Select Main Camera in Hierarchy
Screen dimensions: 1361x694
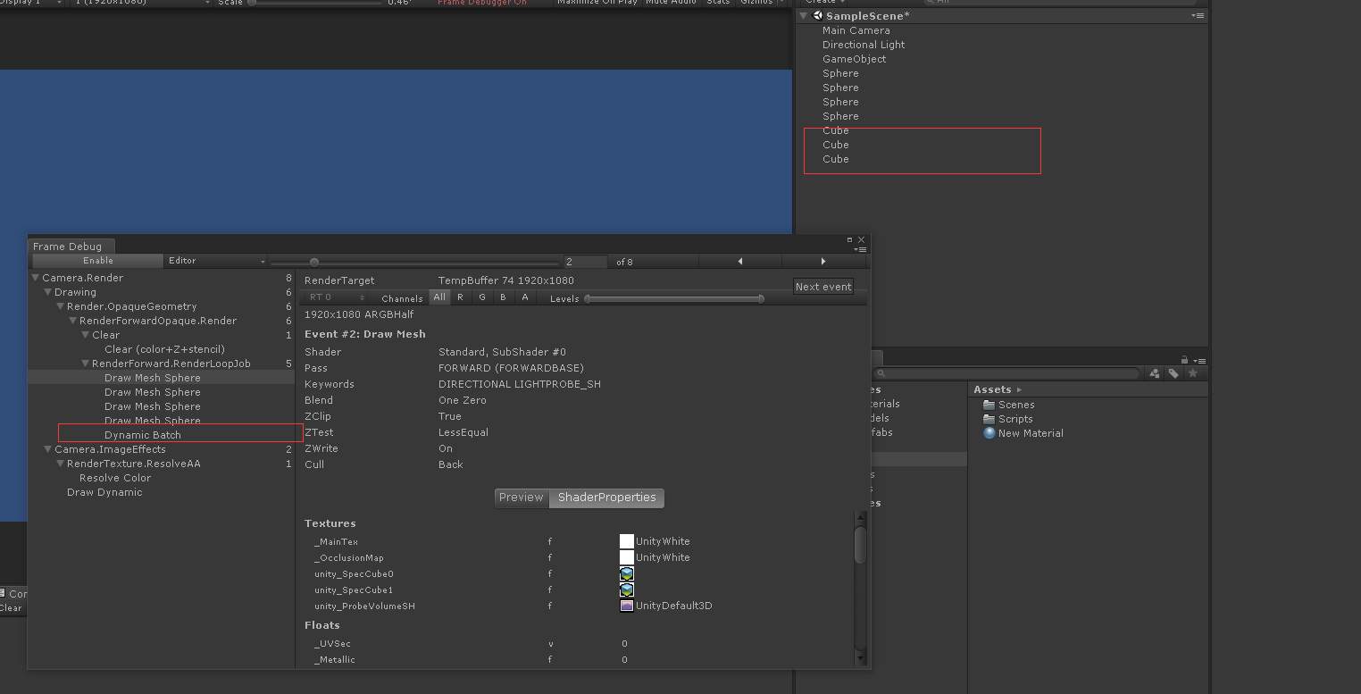click(x=856, y=30)
